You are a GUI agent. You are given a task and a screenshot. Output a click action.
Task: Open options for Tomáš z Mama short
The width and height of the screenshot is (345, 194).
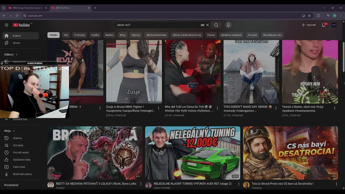pyautogui.click(x=335, y=108)
